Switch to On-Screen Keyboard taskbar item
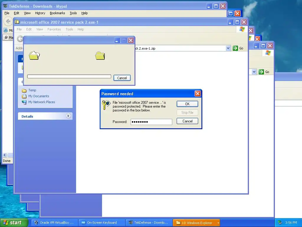Viewport: 302px width, 227px height. coord(102,223)
